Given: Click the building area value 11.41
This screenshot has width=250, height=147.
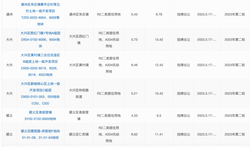Looking at the screenshot, I should pos(159,134).
